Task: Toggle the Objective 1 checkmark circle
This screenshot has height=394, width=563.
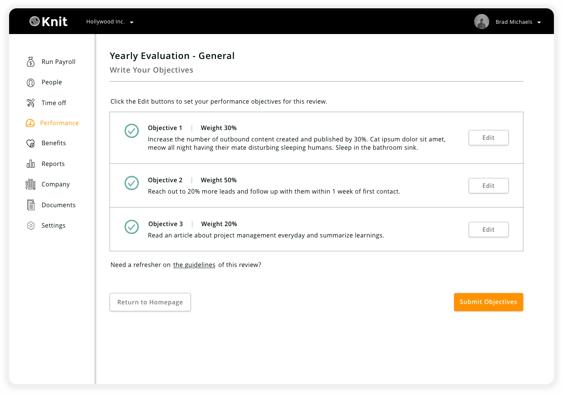Action: (x=132, y=131)
